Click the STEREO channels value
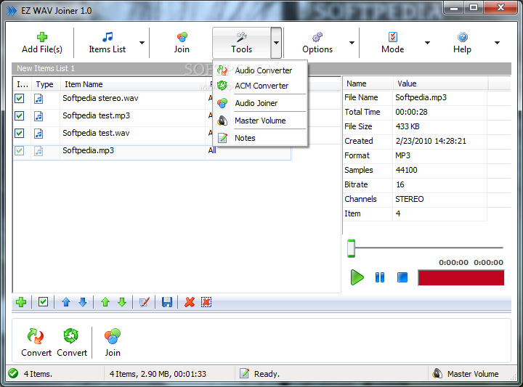This screenshot has height=387, width=523. [410, 199]
